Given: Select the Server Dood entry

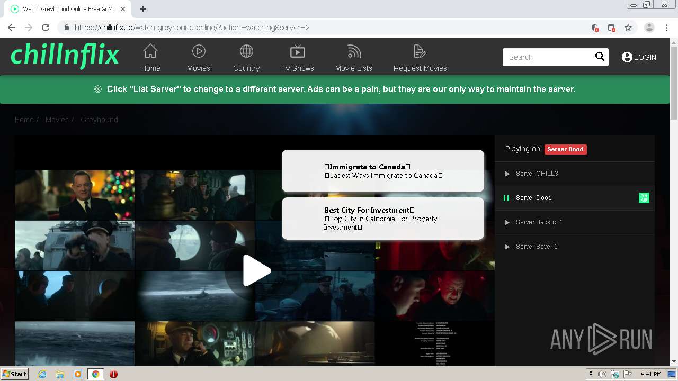Looking at the screenshot, I should pyautogui.click(x=575, y=198).
